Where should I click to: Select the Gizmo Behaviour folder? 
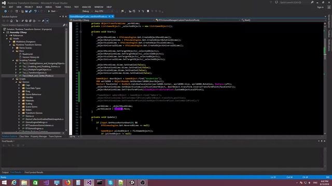coord(33,94)
